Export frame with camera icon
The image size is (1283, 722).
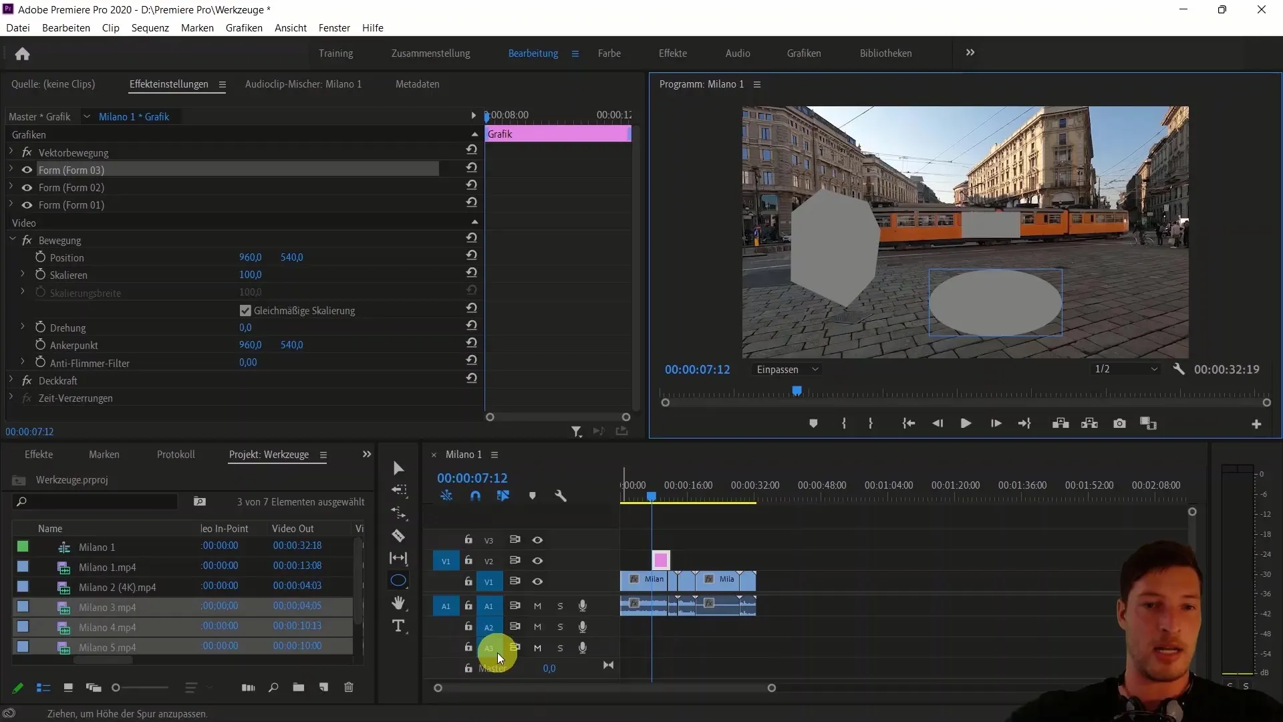1119,424
